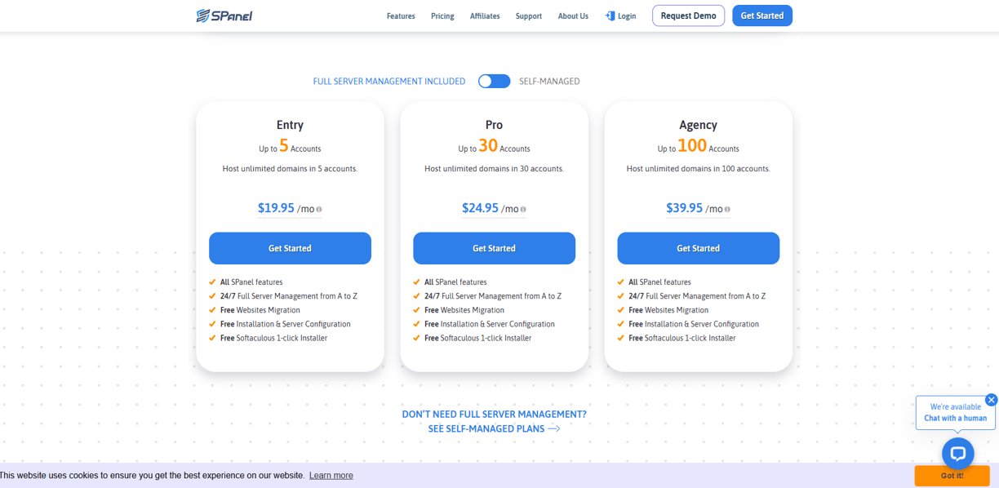Open the Affiliates menu item
The width and height of the screenshot is (999, 488).
[x=485, y=16]
